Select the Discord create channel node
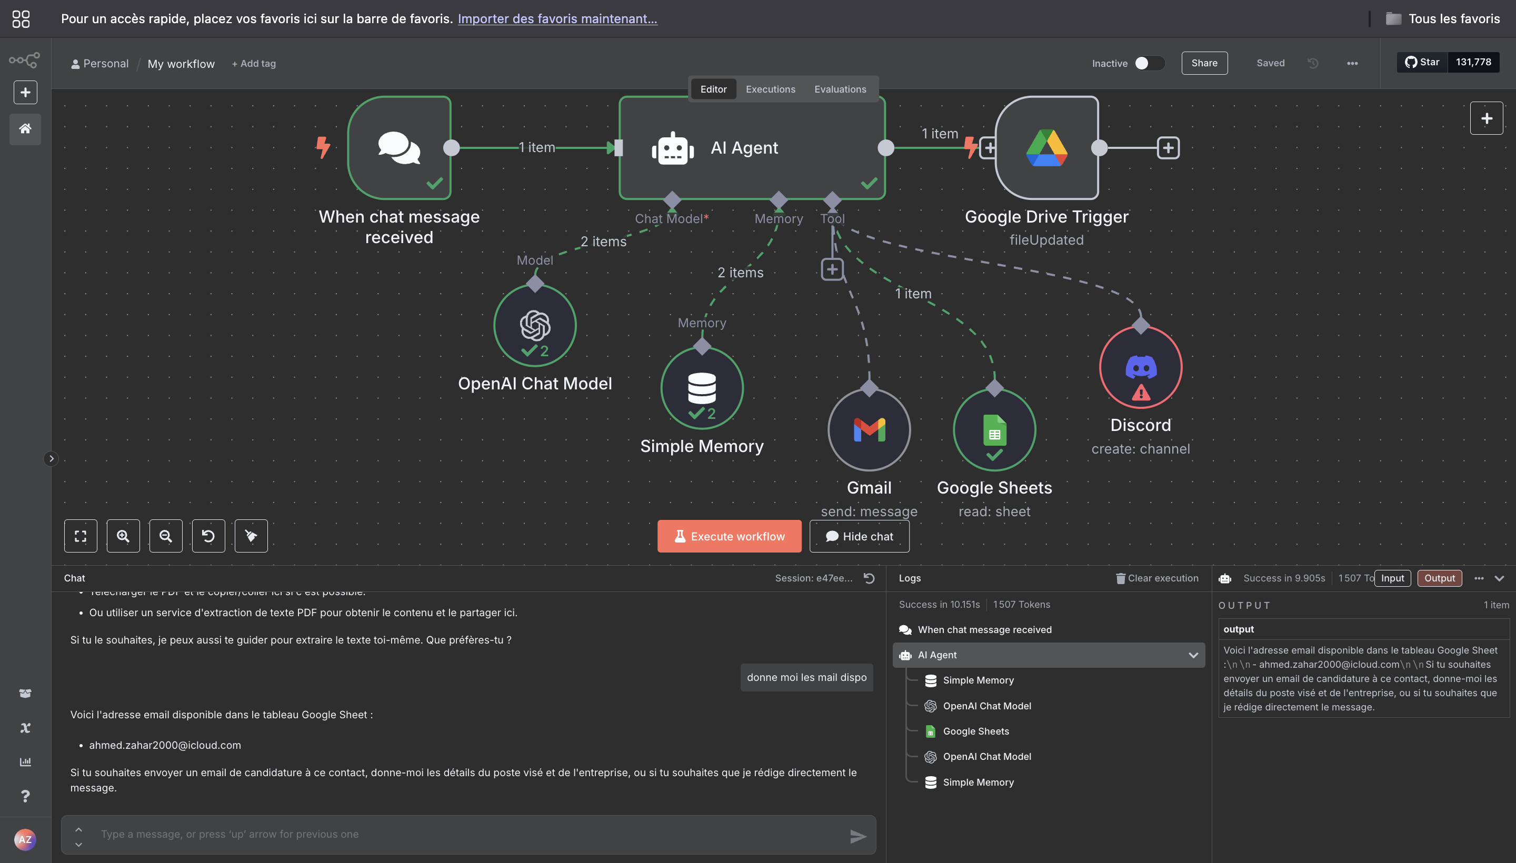Image resolution: width=1516 pixels, height=863 pixels. pyautogui.click(x=1140, y=367)
